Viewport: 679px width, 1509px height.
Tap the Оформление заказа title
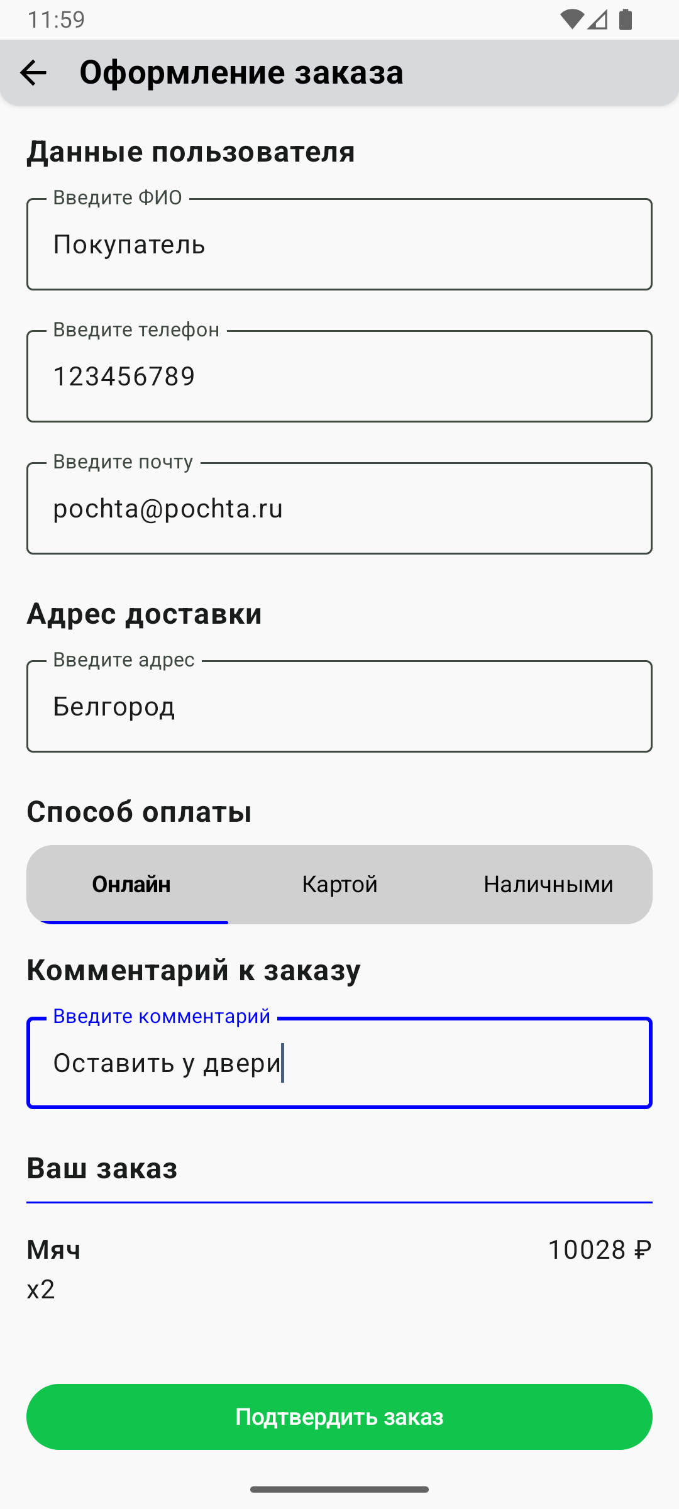241,72
